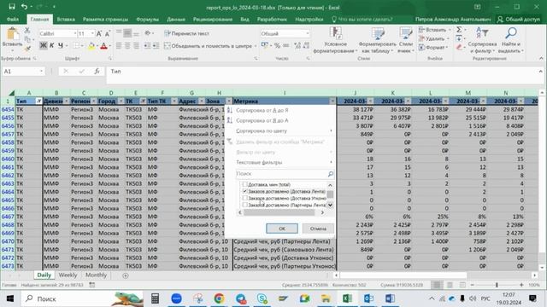Open Format as Table (Форматировать как таблицу)
Viewport: 547px width, 307px height.
point(378,40)
